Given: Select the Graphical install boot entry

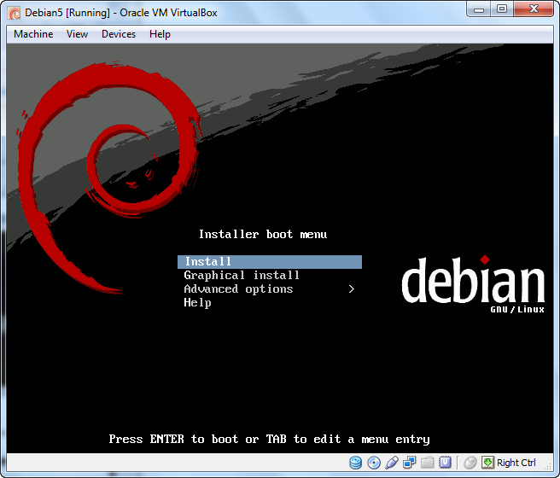Looking at the screenshot, I should pyautogui.click(x=242, y=275).
